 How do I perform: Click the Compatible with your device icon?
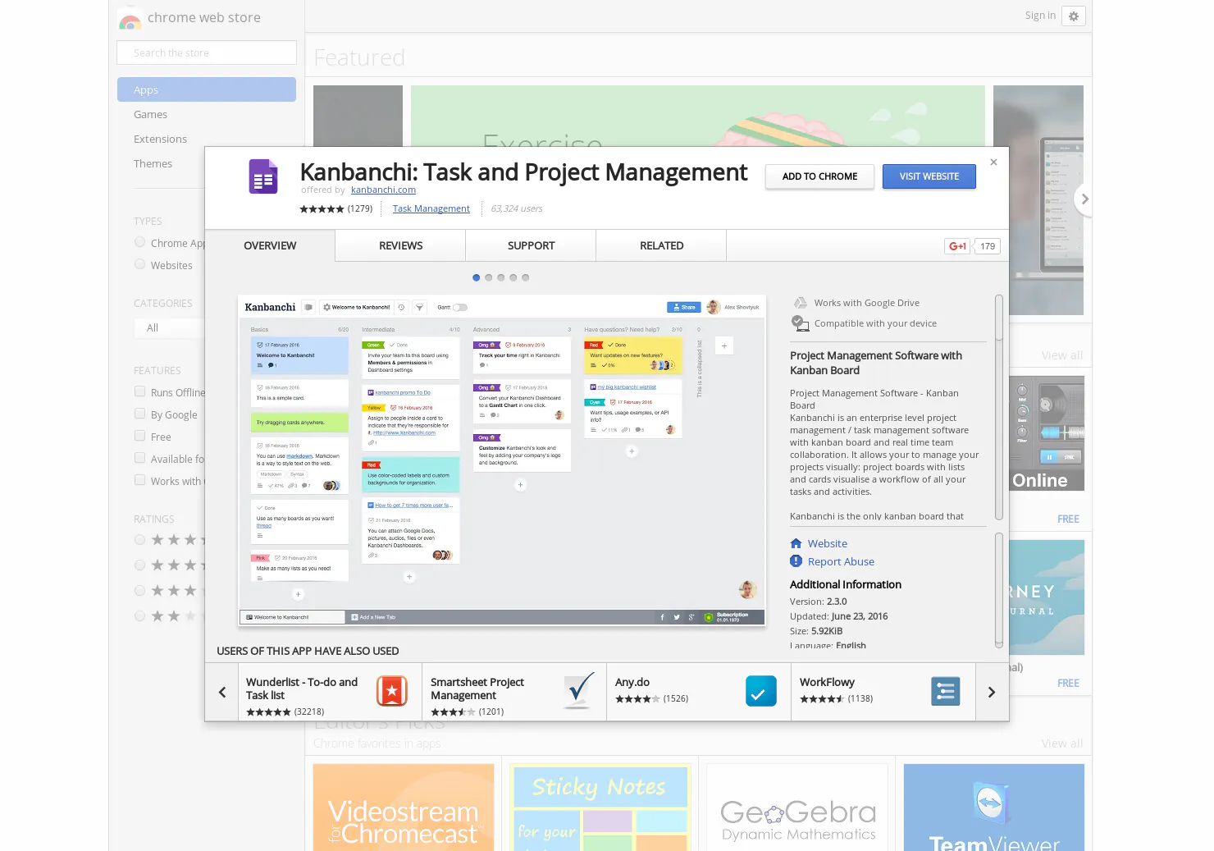(x=800, y=323)
